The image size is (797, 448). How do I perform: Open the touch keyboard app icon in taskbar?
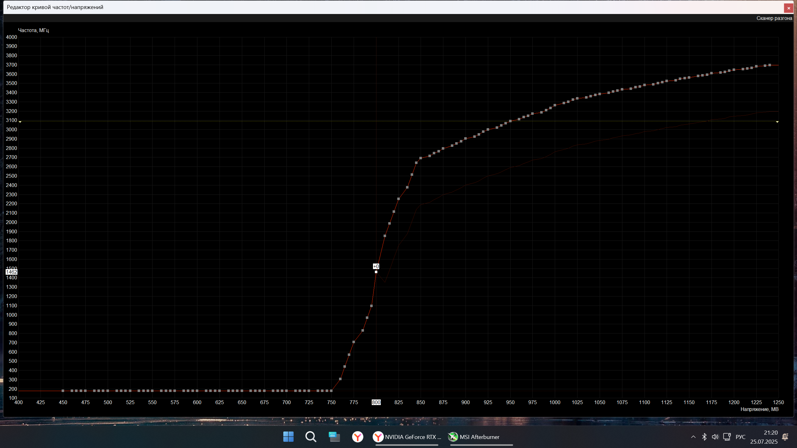(334, 437)
